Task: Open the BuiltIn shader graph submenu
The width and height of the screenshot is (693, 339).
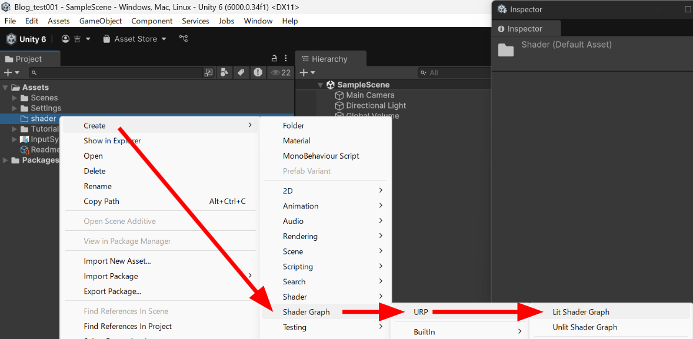Action: point(460,331)
